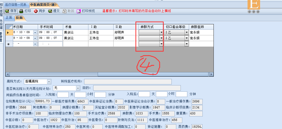The image size is (282, 129).
Task: Click 麻醉医师 column header
Action: [x=201, y=27]
